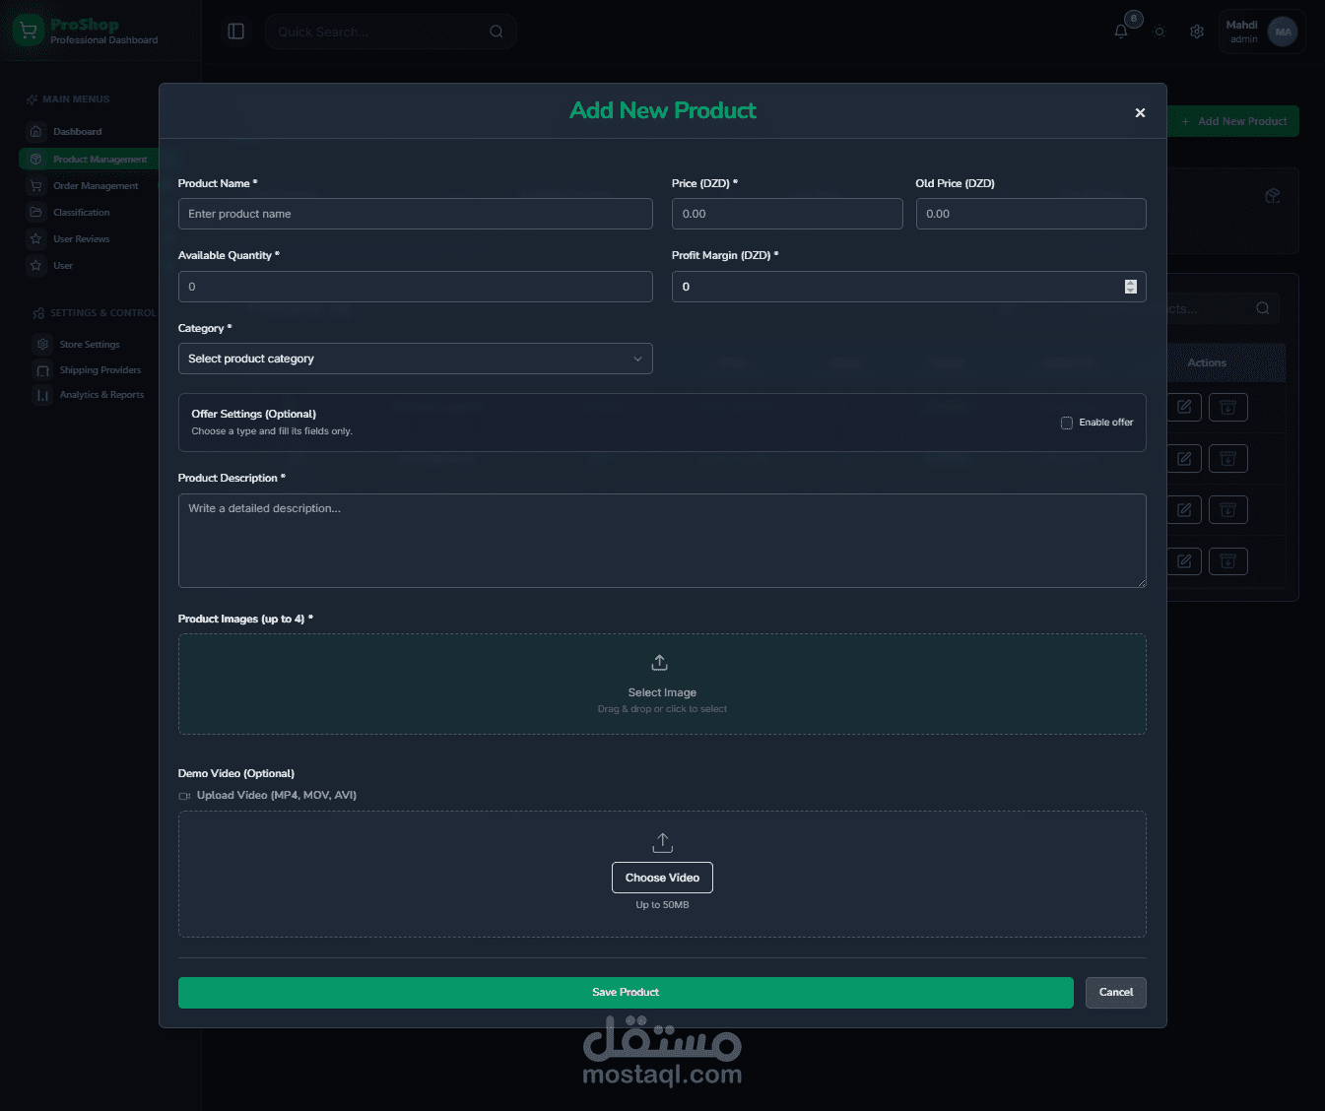Click the Select Image drop zone

click(x=662, y=684)
